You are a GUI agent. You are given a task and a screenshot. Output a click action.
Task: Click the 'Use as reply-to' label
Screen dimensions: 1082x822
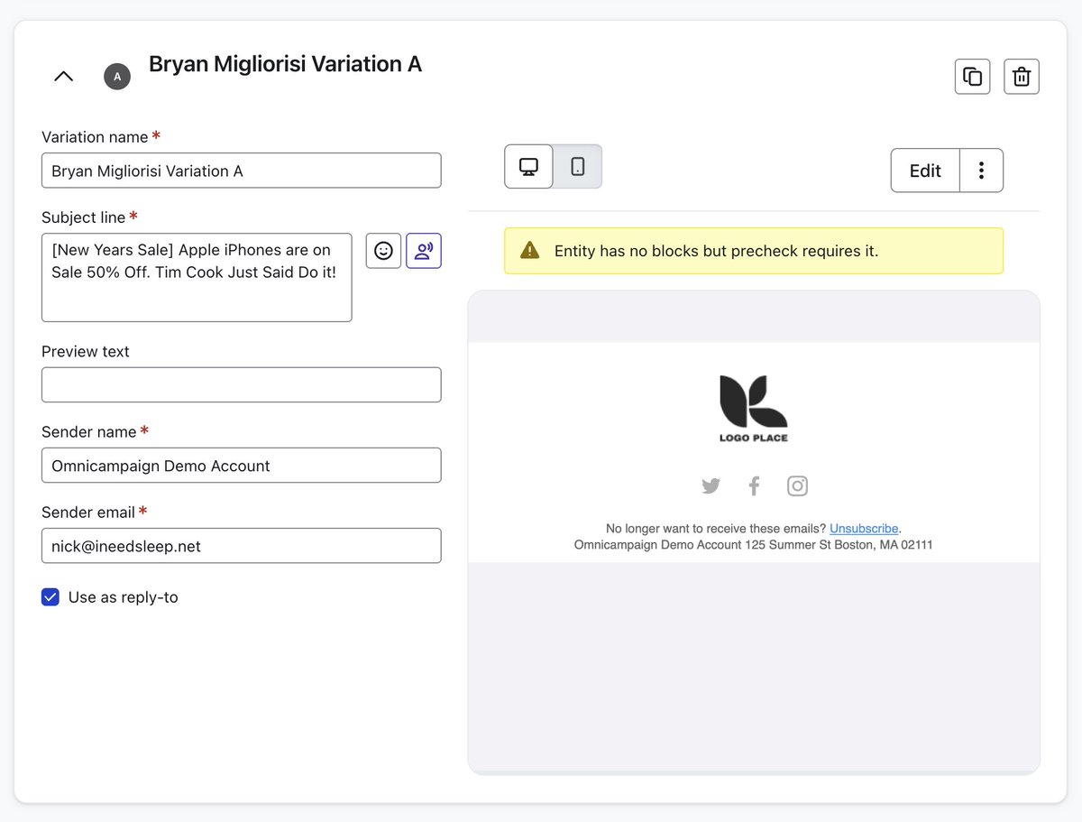[x=124, y=597]
